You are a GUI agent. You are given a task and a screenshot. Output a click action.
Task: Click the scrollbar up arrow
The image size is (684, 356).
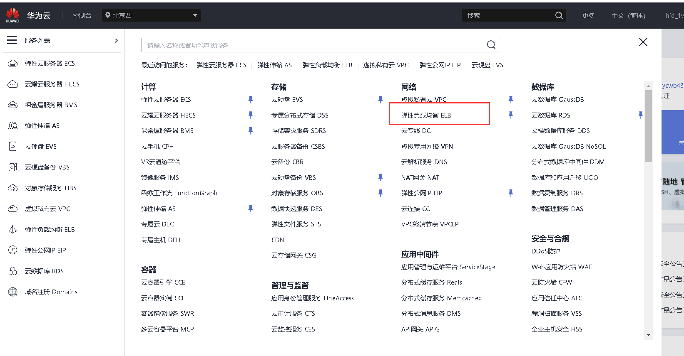point(648,86)
